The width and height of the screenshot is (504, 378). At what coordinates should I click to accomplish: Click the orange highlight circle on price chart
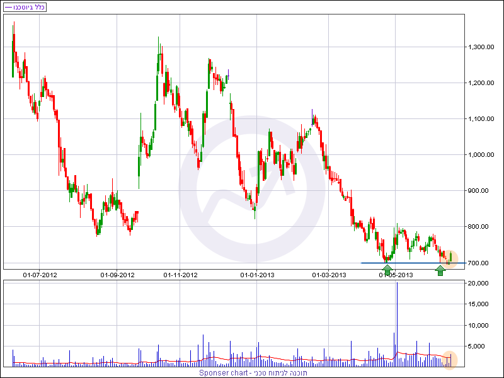point(450,257)
